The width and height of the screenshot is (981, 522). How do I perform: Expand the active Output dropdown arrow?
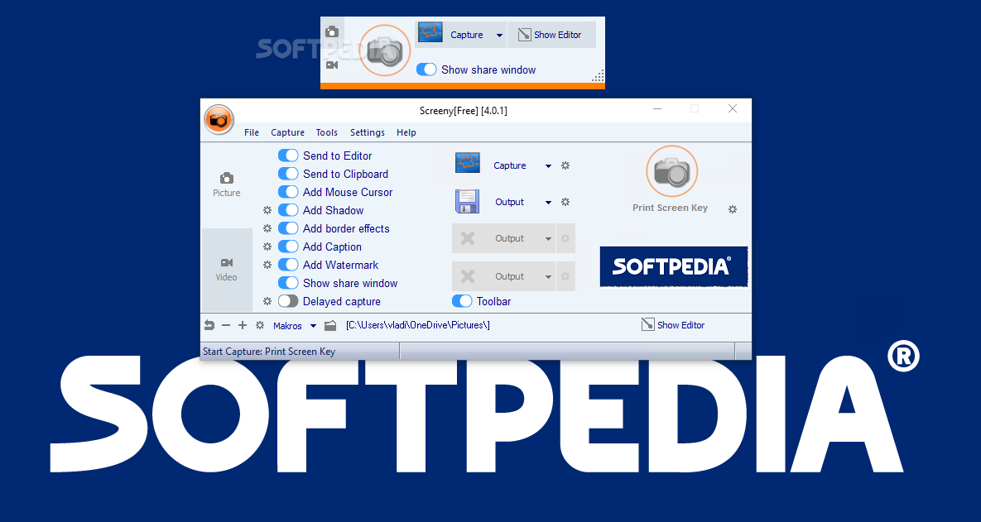pyautogui.click(x=548, y=203)
